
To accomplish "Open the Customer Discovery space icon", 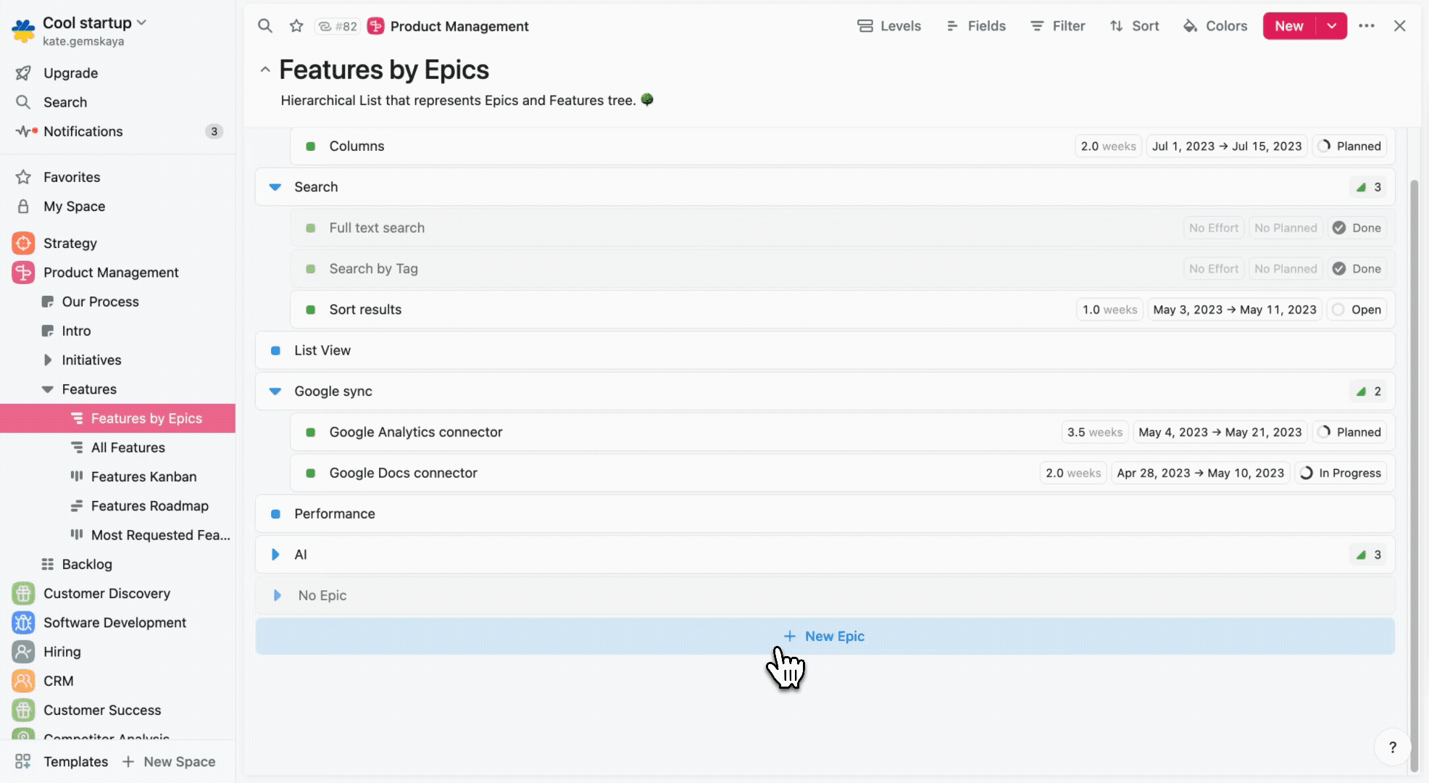I will coord(22,593).
